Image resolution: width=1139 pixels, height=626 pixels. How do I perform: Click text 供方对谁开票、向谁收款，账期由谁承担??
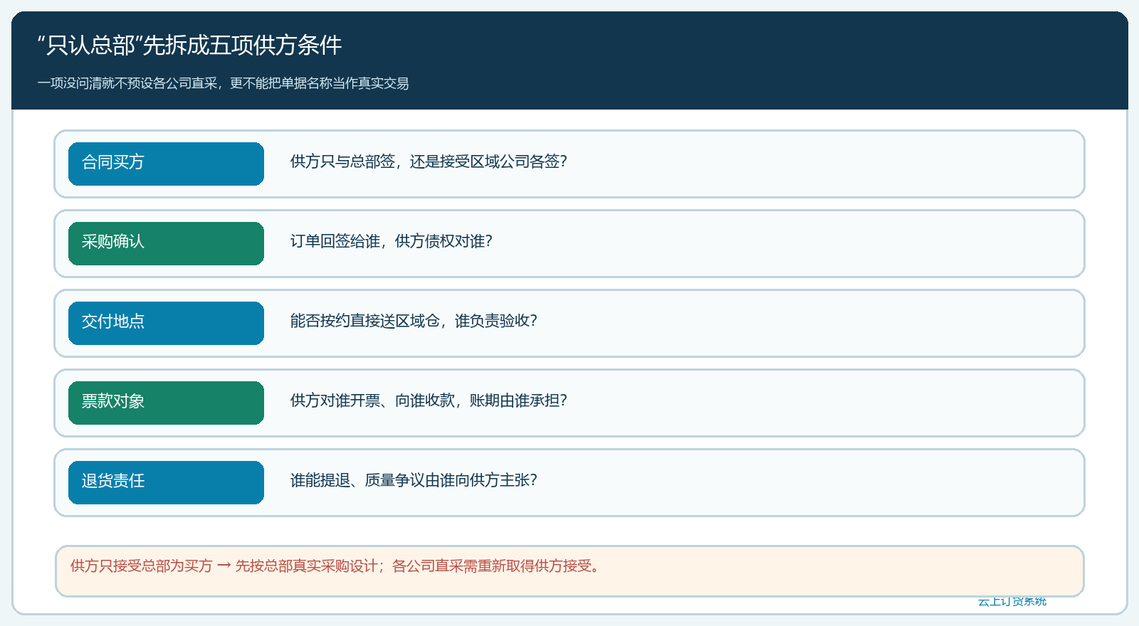(x=429, y=400)
